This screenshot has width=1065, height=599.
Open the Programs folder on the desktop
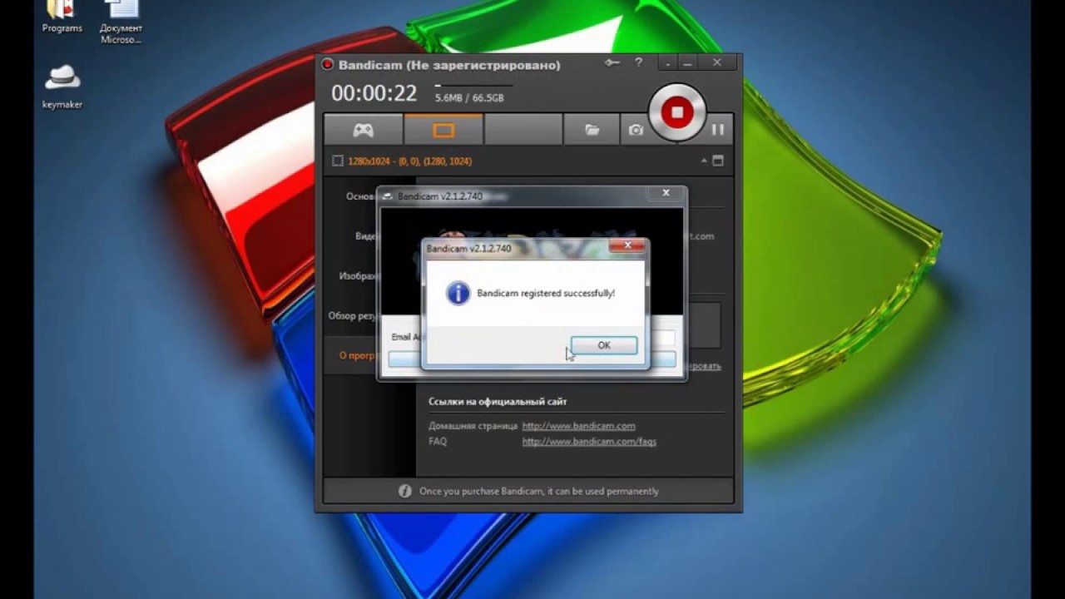(x=62, y=17)
